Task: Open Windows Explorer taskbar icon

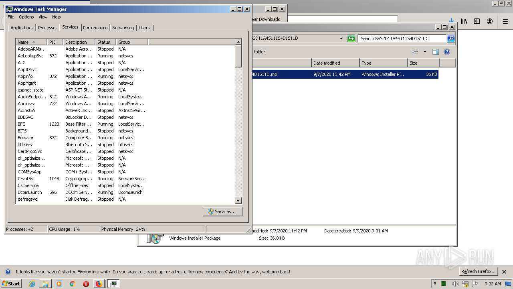Action: coord(45,284)
